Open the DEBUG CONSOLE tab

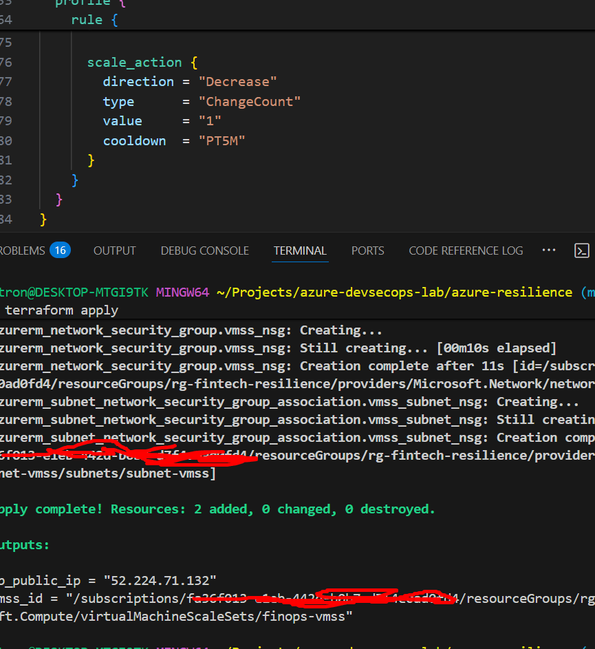coord(205,251)
